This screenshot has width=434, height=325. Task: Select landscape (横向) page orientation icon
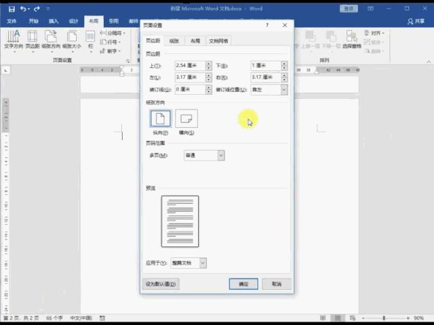[x=186, y=118]
